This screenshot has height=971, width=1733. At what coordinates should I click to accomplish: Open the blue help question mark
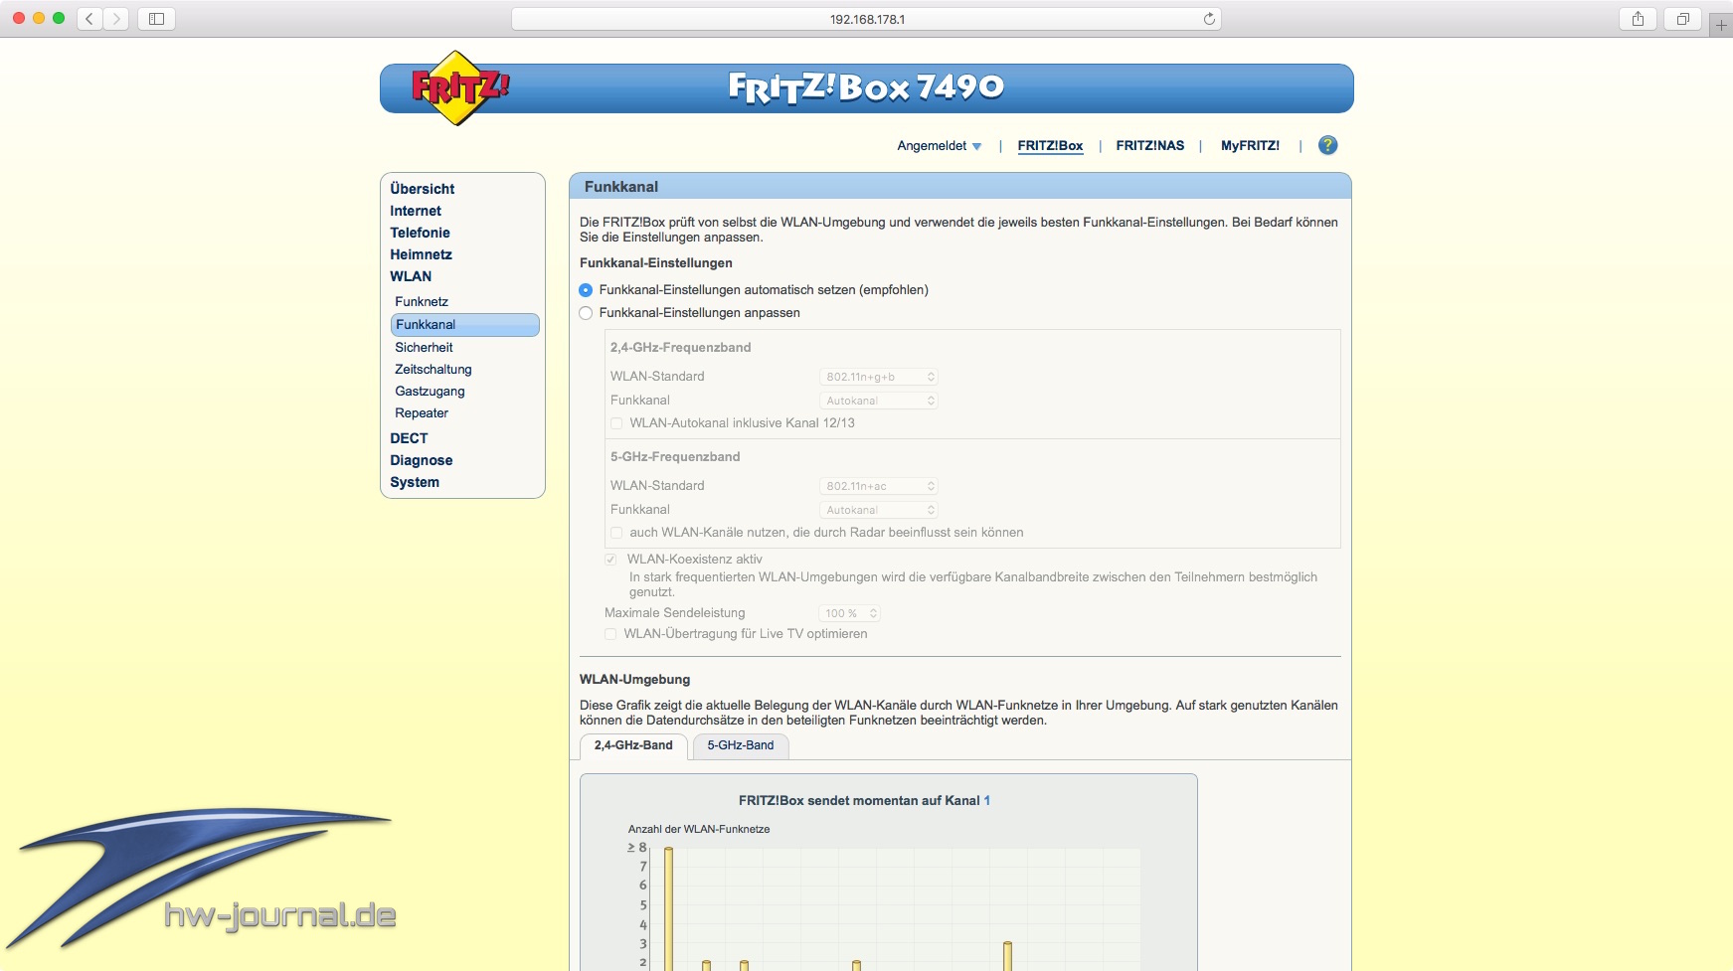tap(1327, 145)
